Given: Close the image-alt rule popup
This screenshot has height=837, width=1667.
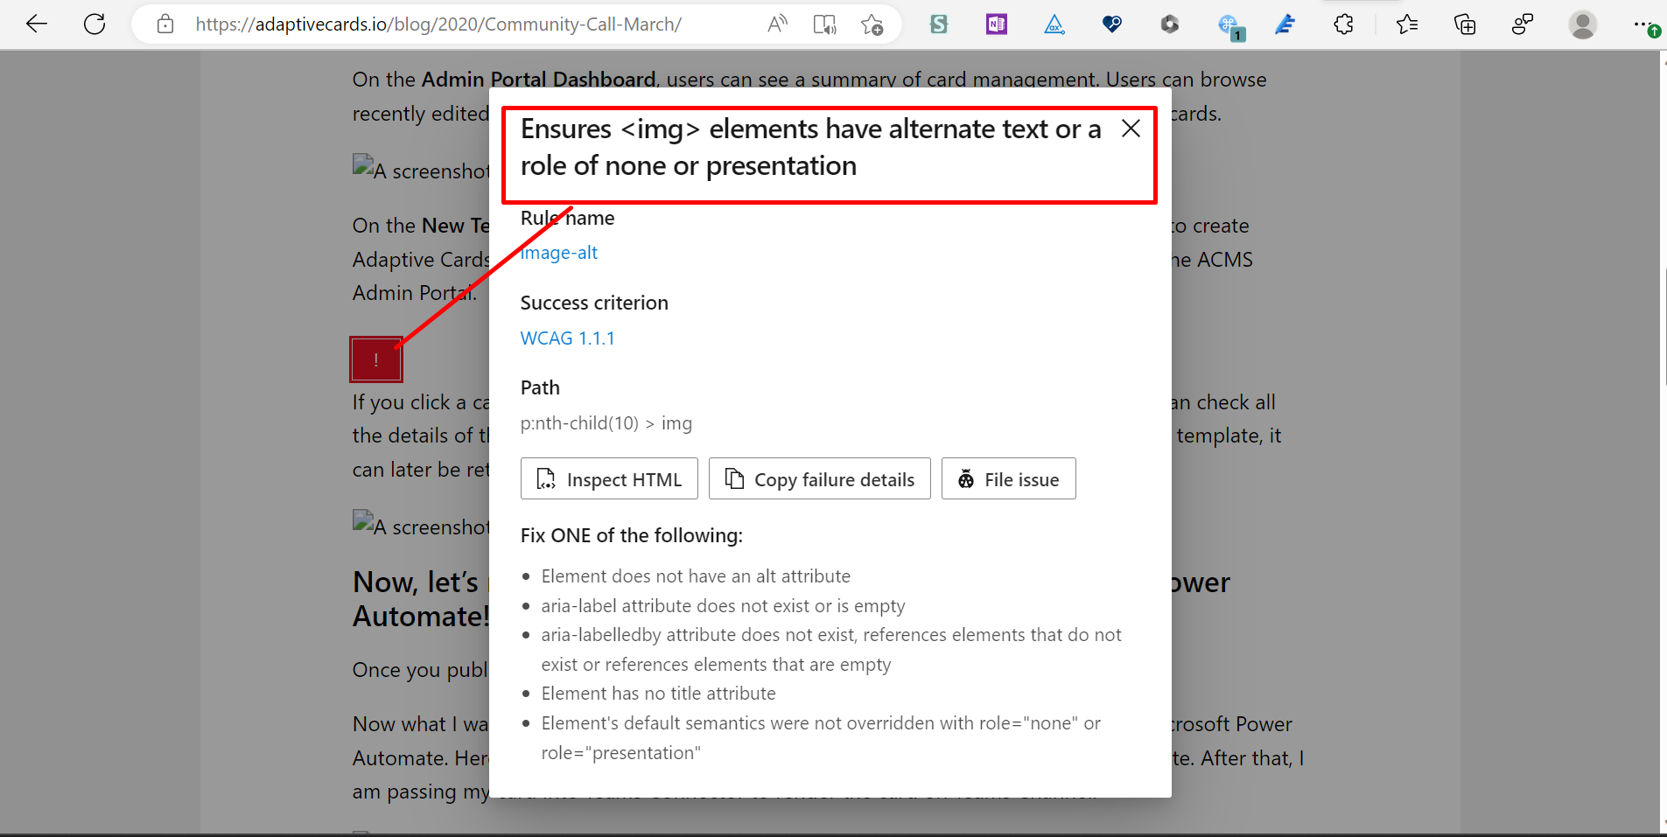Looking at the screenshot, I should [1130, 128].
